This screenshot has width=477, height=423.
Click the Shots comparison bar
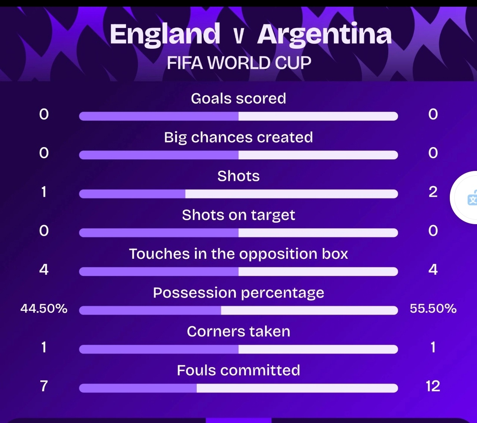[238, 194]
